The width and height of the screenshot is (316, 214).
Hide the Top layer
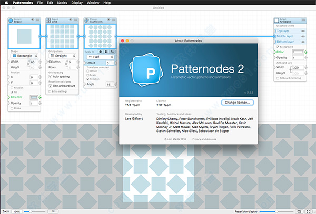tap(303, 31)
